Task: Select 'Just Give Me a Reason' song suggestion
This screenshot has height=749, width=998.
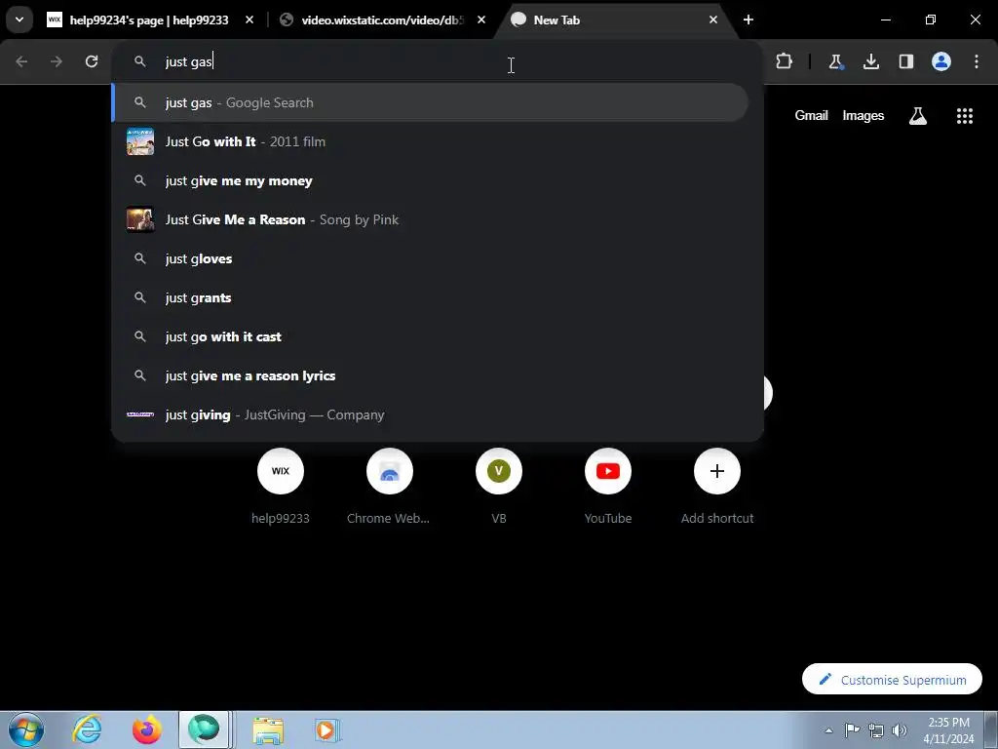Action: (x=430, y=219)
